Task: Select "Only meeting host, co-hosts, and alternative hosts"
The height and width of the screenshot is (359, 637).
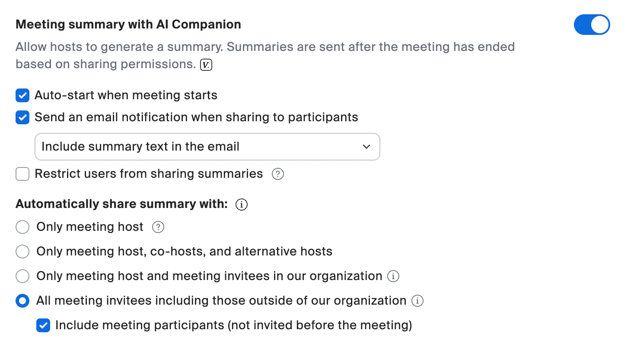Action: tap(22, 251)
